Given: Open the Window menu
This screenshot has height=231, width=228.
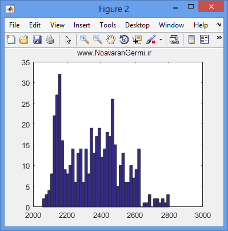Looking at the screenshot, I should click(171, 25).
